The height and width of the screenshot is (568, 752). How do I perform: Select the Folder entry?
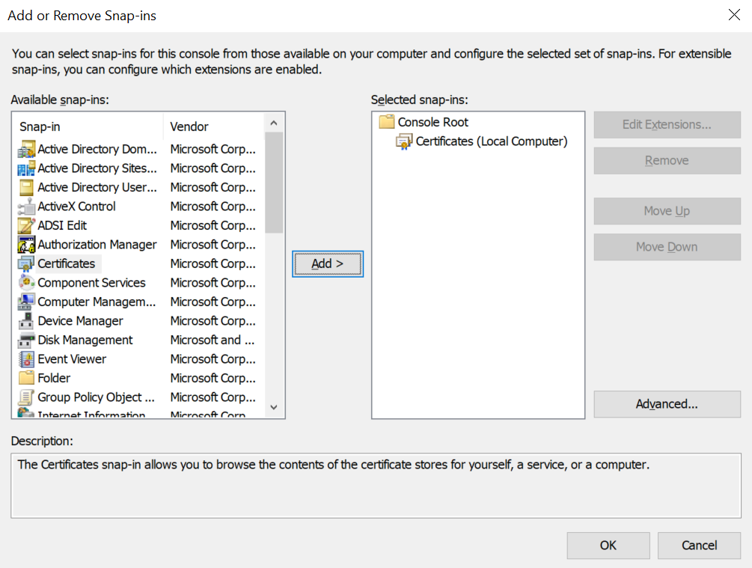54,378
